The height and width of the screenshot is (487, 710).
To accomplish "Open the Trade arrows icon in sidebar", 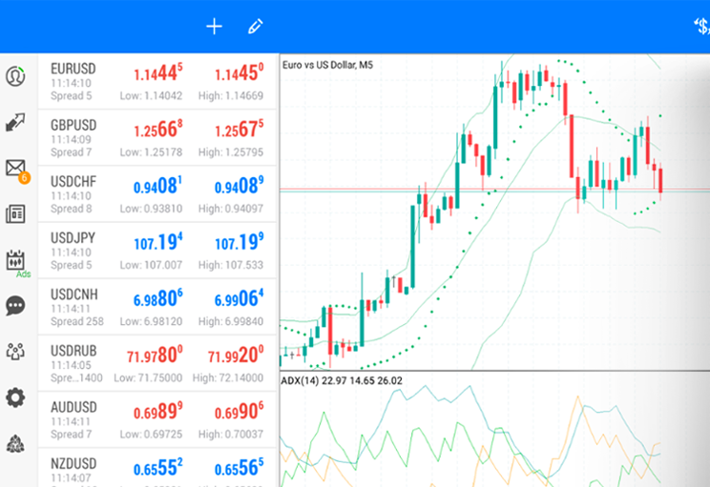I will (x=15, y=122).
